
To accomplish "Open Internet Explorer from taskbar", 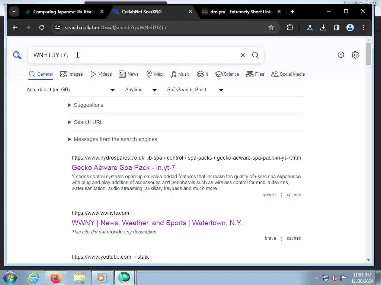I will (33, 278).
